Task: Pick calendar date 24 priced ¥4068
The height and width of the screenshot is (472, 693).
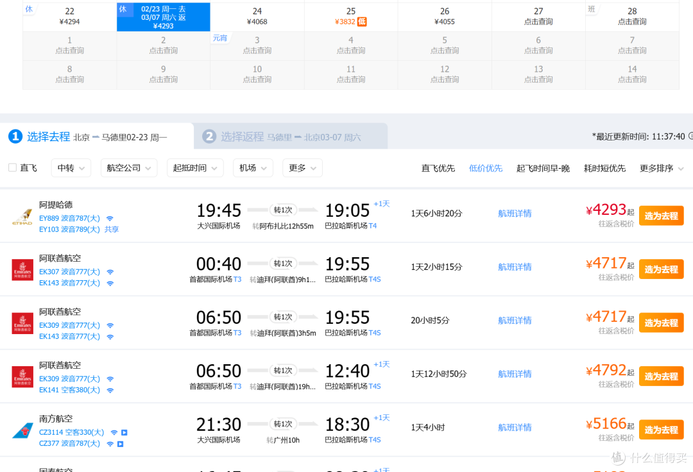Action: 257,17
